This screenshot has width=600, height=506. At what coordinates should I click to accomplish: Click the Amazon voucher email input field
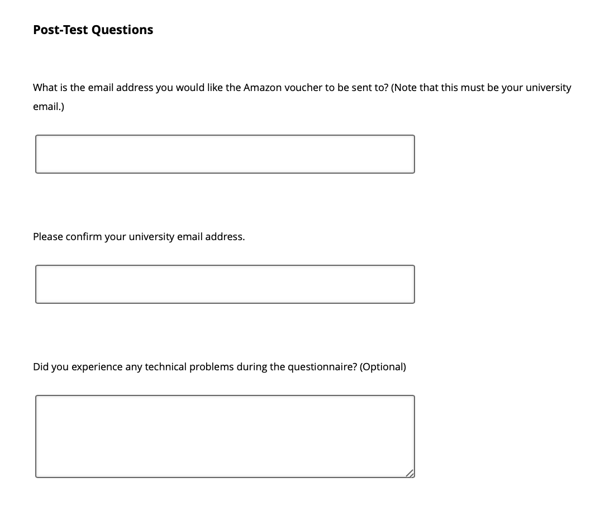pos(225,154)
